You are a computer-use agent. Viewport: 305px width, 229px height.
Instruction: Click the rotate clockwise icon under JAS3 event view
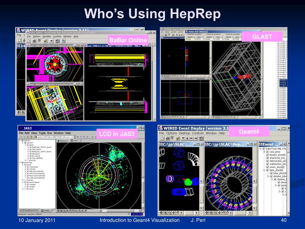click(73, 211)
